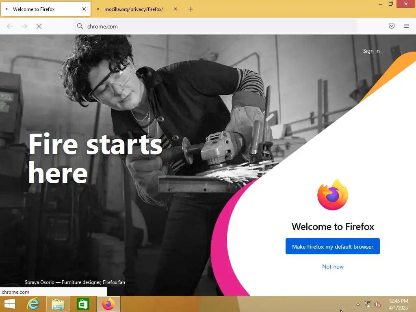416x312 pixels.
Task: Click Make Firefox my default browser
Action: pyautogui.click(x=332, y=247)
